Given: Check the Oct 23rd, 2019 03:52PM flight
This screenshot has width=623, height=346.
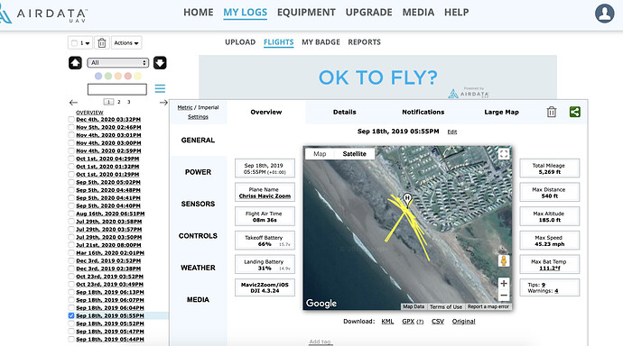Looking at the screenshot, I should pyautogui.click(x=71, y=277).
